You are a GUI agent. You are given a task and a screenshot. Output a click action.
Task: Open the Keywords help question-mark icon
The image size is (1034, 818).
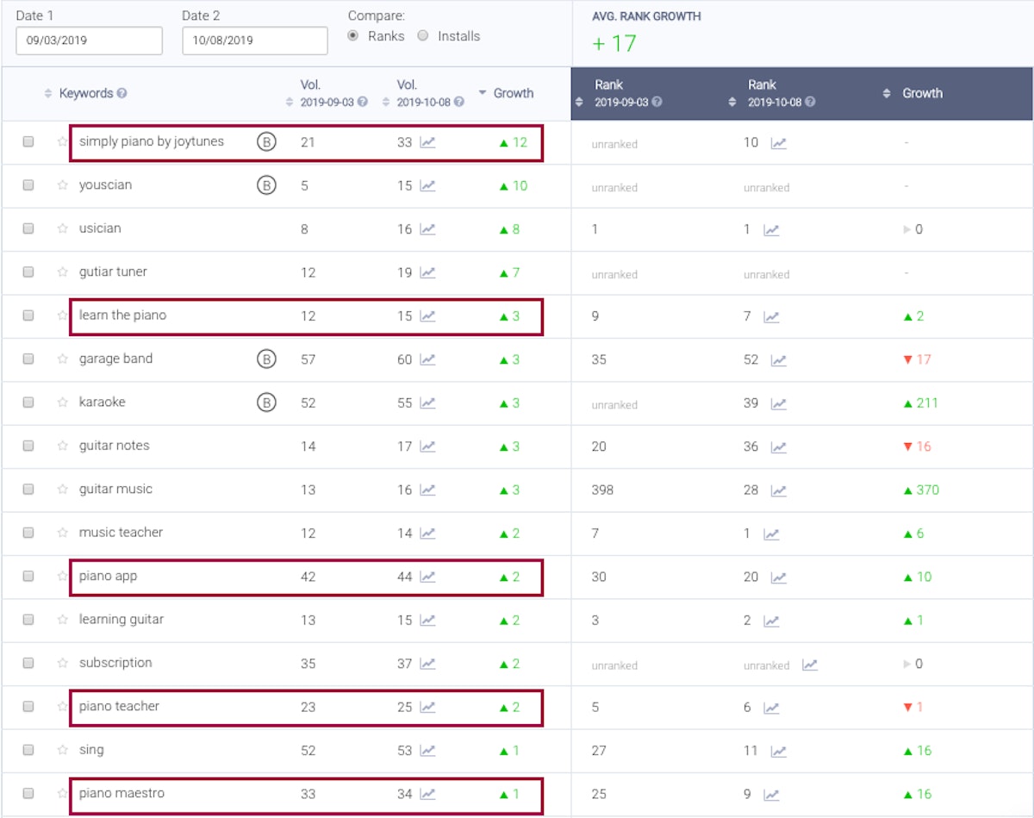[x=121, y=93]
